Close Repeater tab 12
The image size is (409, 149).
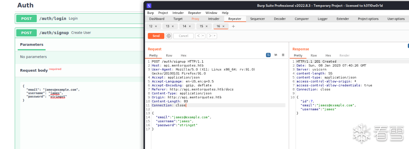(x=156, y=26)
